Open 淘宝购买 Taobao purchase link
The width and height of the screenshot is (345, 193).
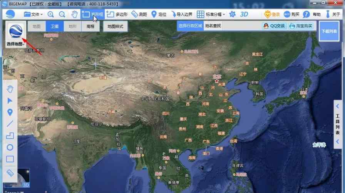[301, 26]
